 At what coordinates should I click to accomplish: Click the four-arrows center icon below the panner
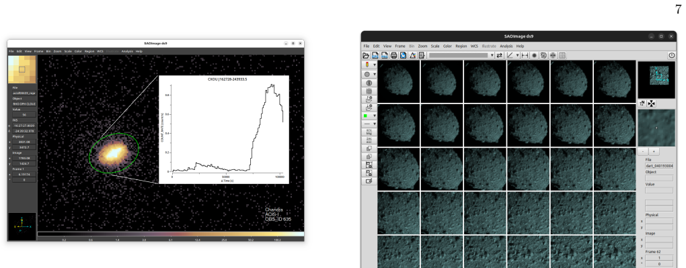pos(652,103)
